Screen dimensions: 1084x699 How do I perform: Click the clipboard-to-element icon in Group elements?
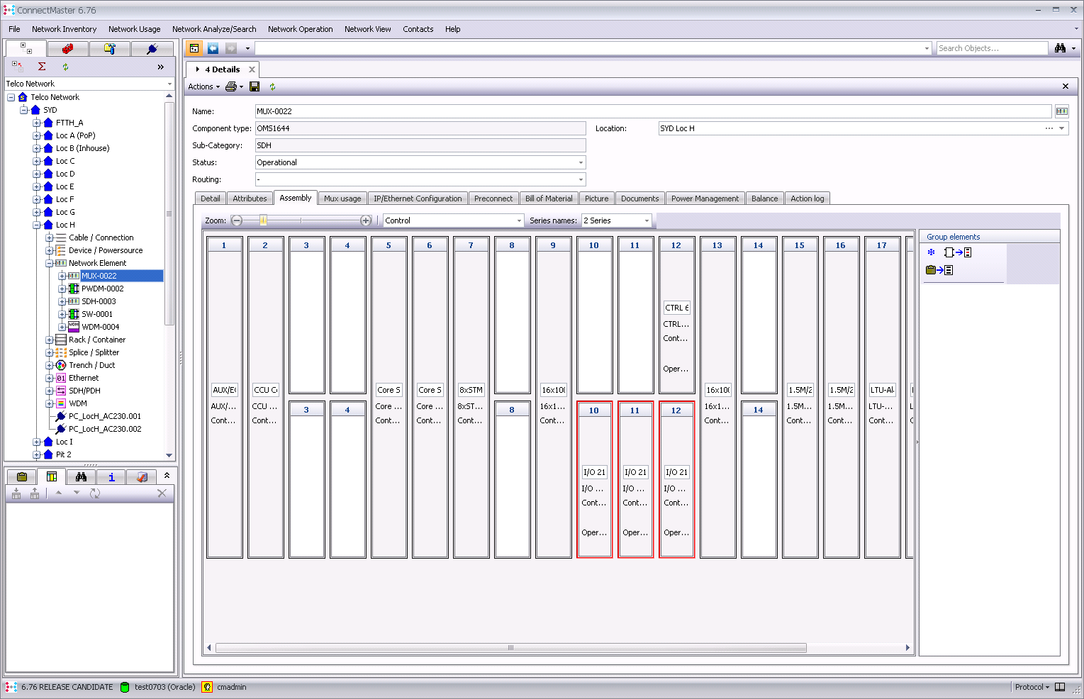pos(939,270)
